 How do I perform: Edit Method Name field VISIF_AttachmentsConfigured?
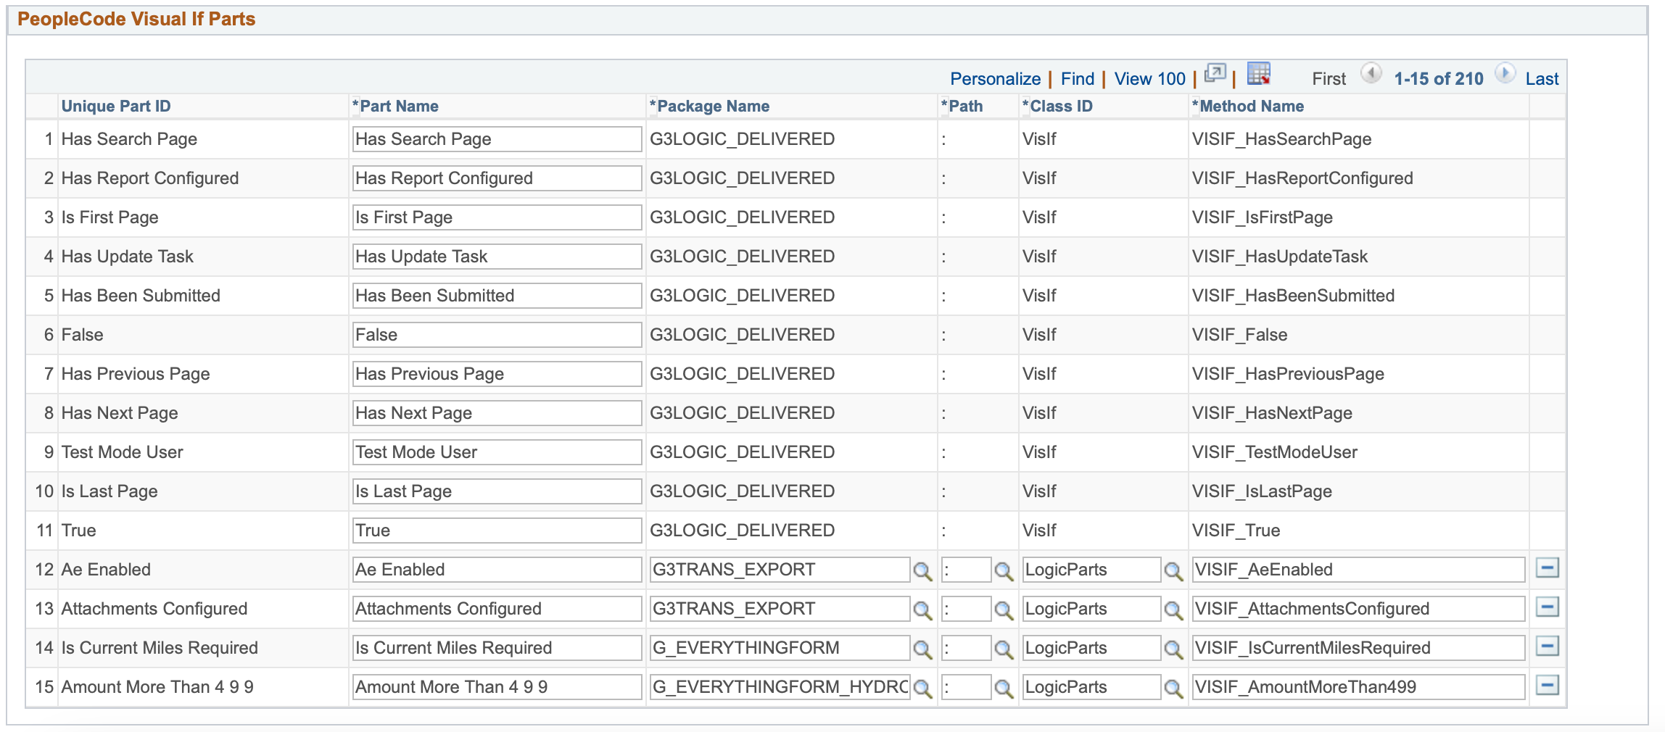(1358, 609)
